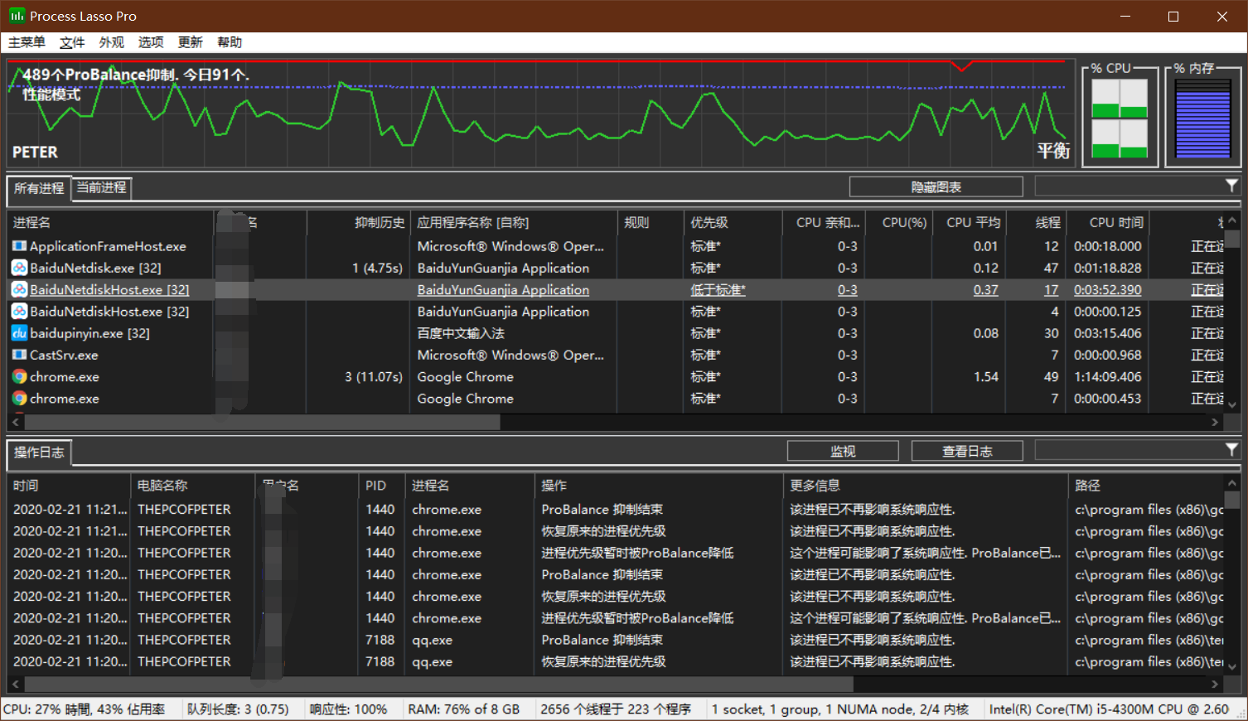Select the 操作日志 tab
Image resolution: width=1248 pixels, height=721 pixels.
coord(39,452)
